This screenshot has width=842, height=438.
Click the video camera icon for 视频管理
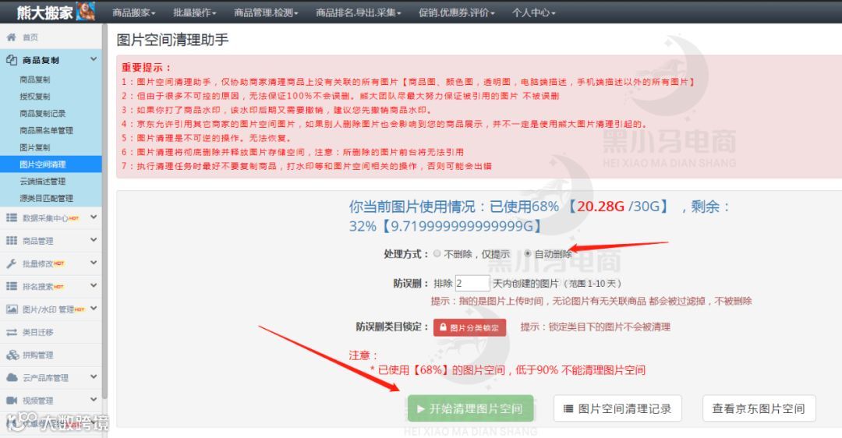[x=11, y=401]
